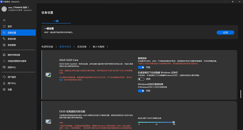Disable Windows任务栏透明效果 switch
243x130 pixels.
pos(141,91)
